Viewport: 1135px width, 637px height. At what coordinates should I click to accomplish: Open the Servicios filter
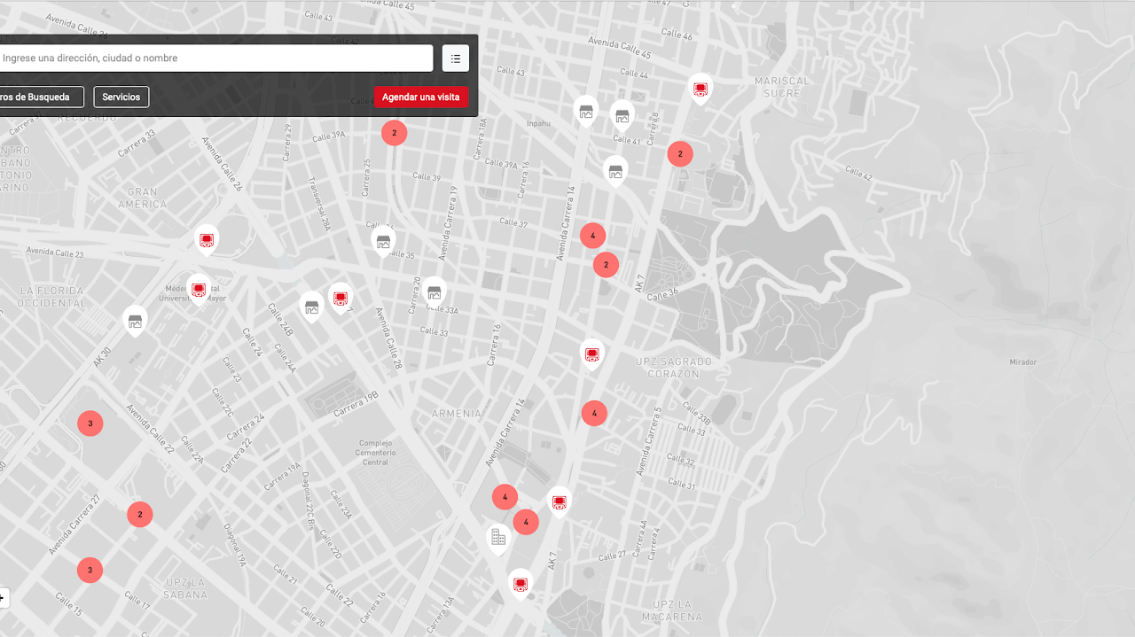click(121, 97)
